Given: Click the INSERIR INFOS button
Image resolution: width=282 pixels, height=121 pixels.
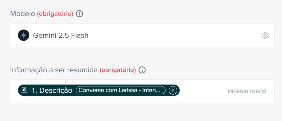Looking at the screenshot, I should pos(247,91).
